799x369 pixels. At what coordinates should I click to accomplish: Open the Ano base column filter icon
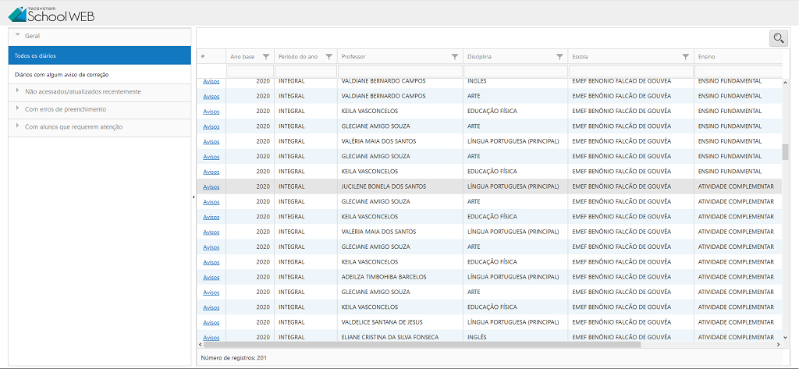(266, 56)
